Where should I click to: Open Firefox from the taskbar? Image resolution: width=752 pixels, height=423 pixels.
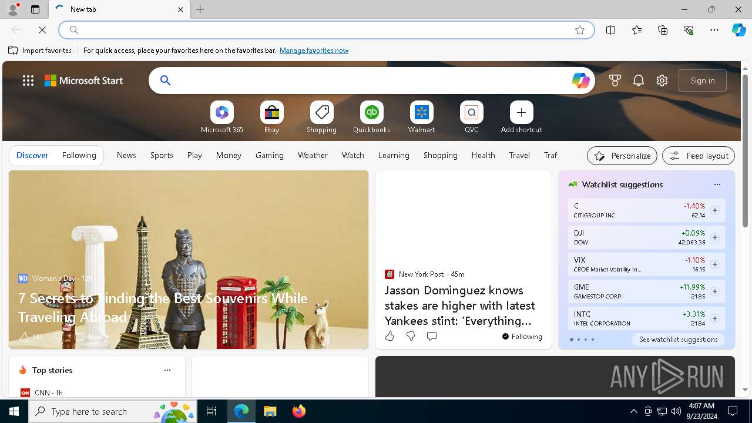tap(299, 411)
